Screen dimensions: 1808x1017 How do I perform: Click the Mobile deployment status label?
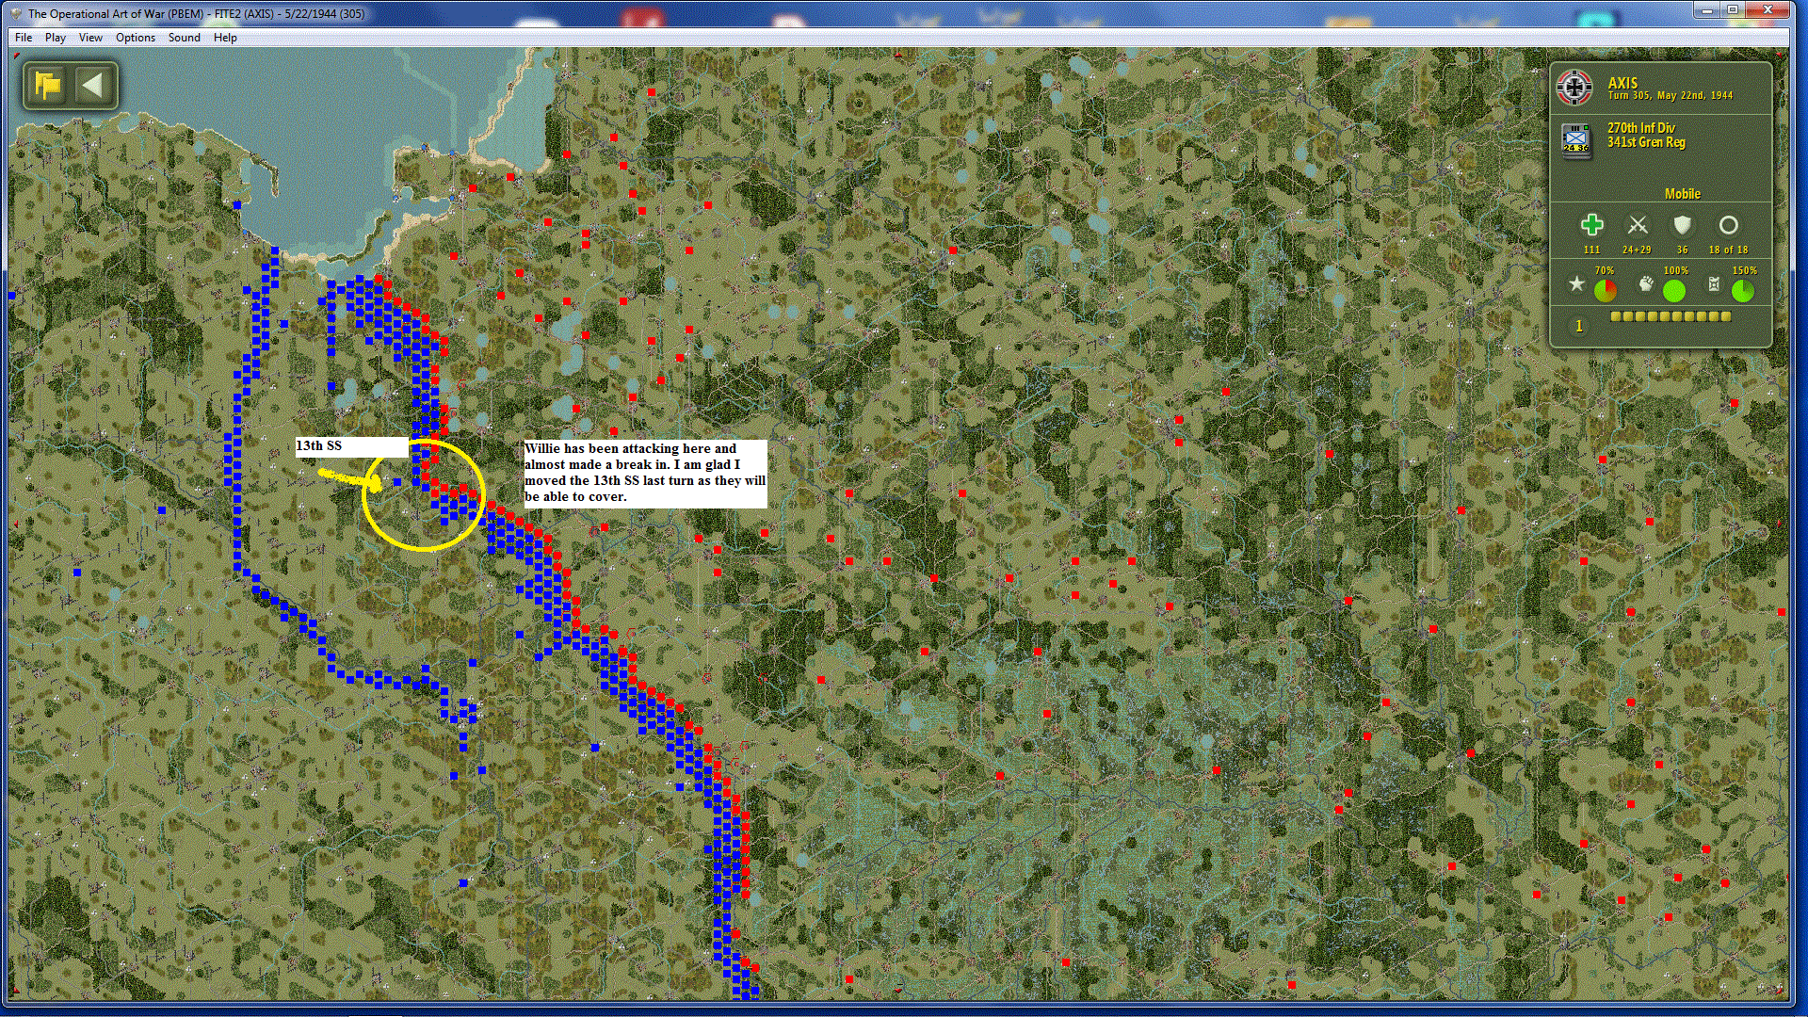(x=1682, y=194)
